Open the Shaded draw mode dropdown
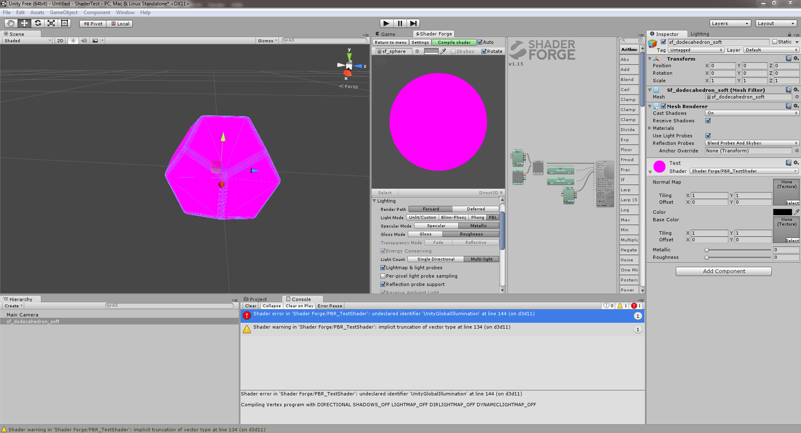 [28, 41]
